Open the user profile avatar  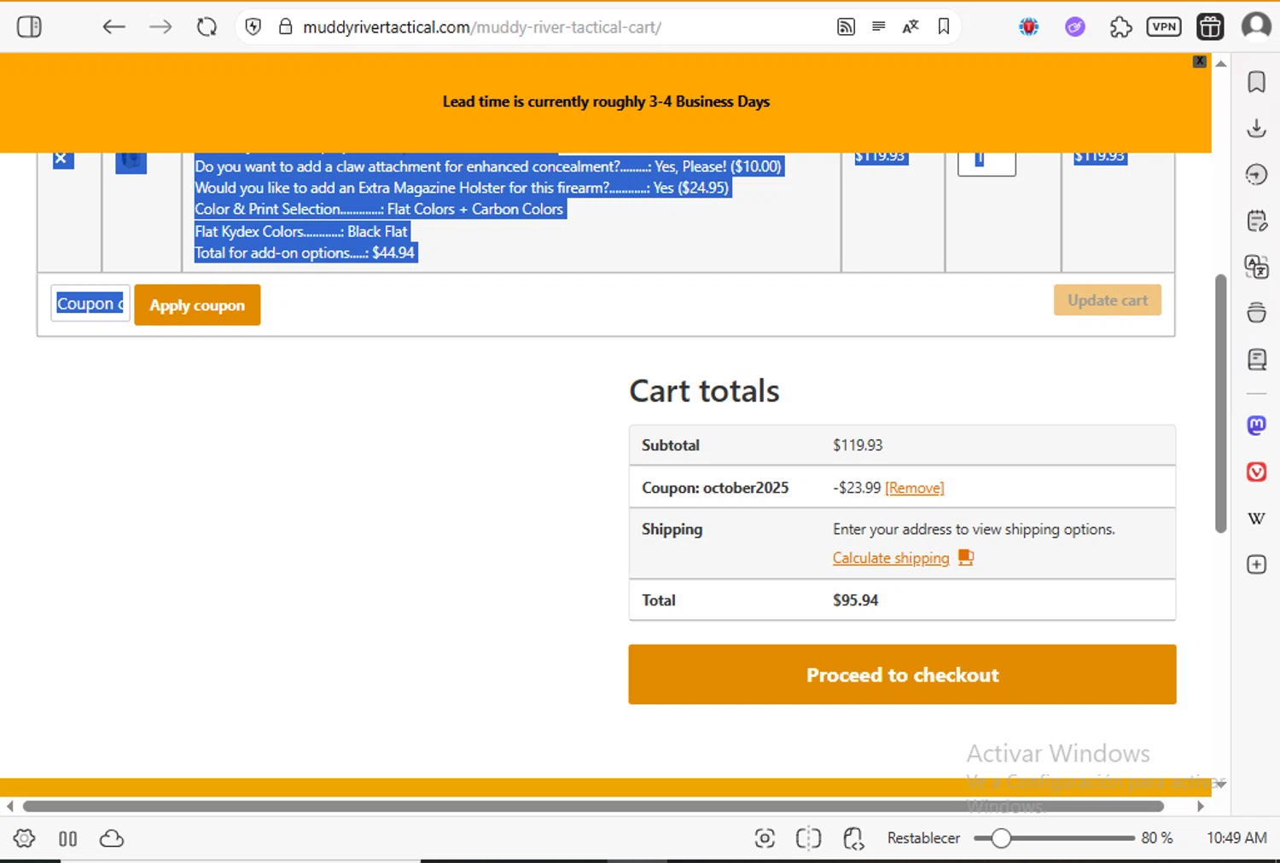click(1256, 26)
